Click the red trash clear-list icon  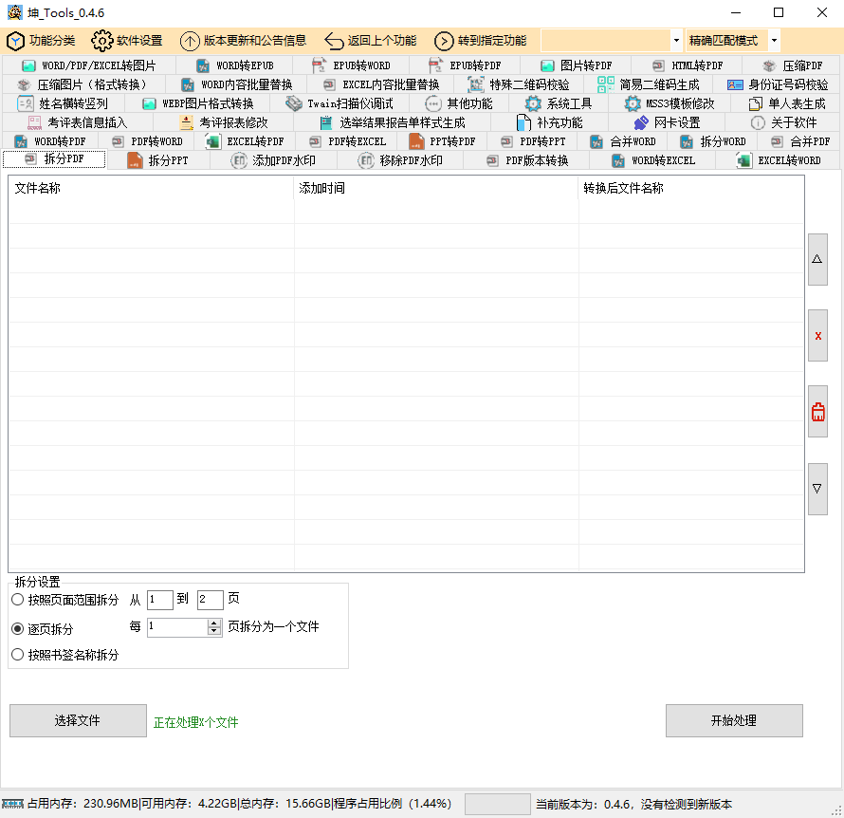(817, 412)
